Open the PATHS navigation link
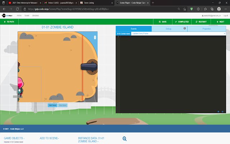The image size is (230, 144). point(19,15)
